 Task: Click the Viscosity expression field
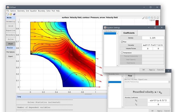click(x=153, y=45)
